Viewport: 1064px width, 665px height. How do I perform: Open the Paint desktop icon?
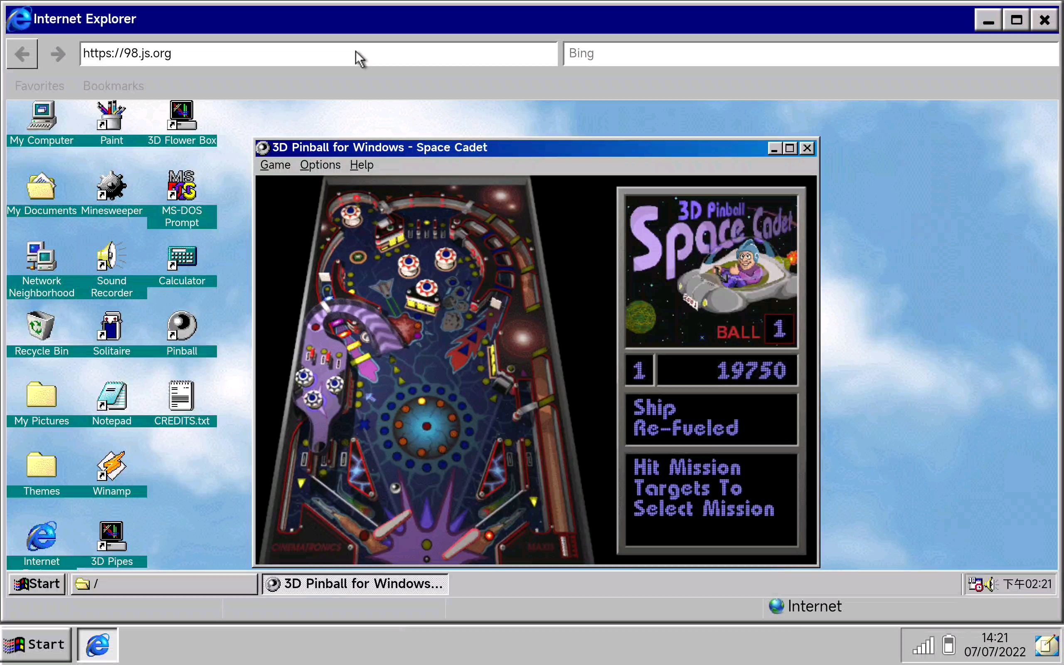pos(111,116)
